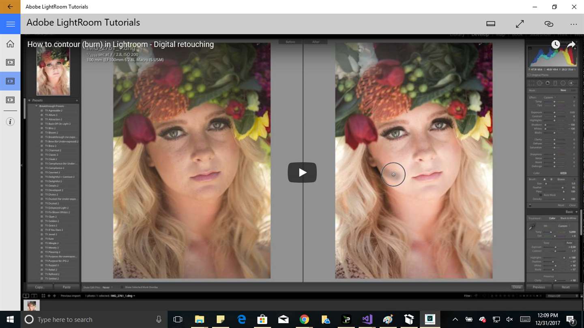Go back using the orange back arrow
This screenshot has width=584, height=328.
(x=10, y=7)
